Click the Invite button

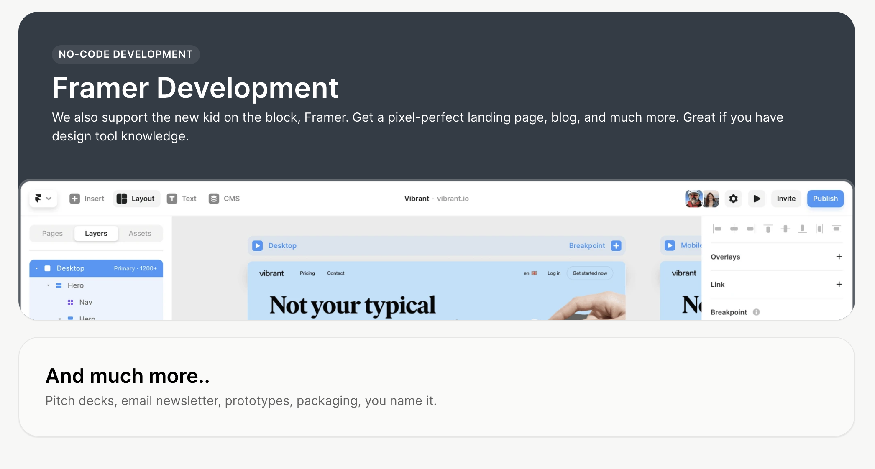[x=786, y=199]
